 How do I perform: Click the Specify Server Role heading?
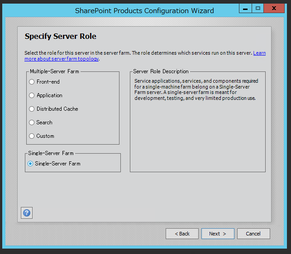[x=61, y=36]
